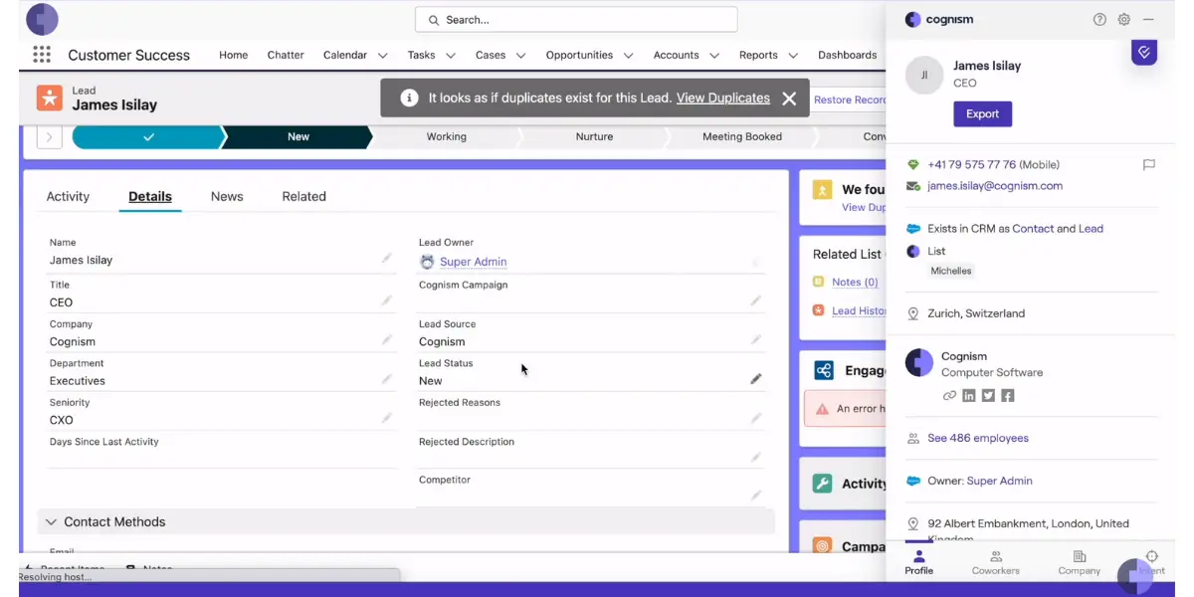Edit the Title field pencil icon
The height and width of the screenshot is (597, 1194).
387,300
